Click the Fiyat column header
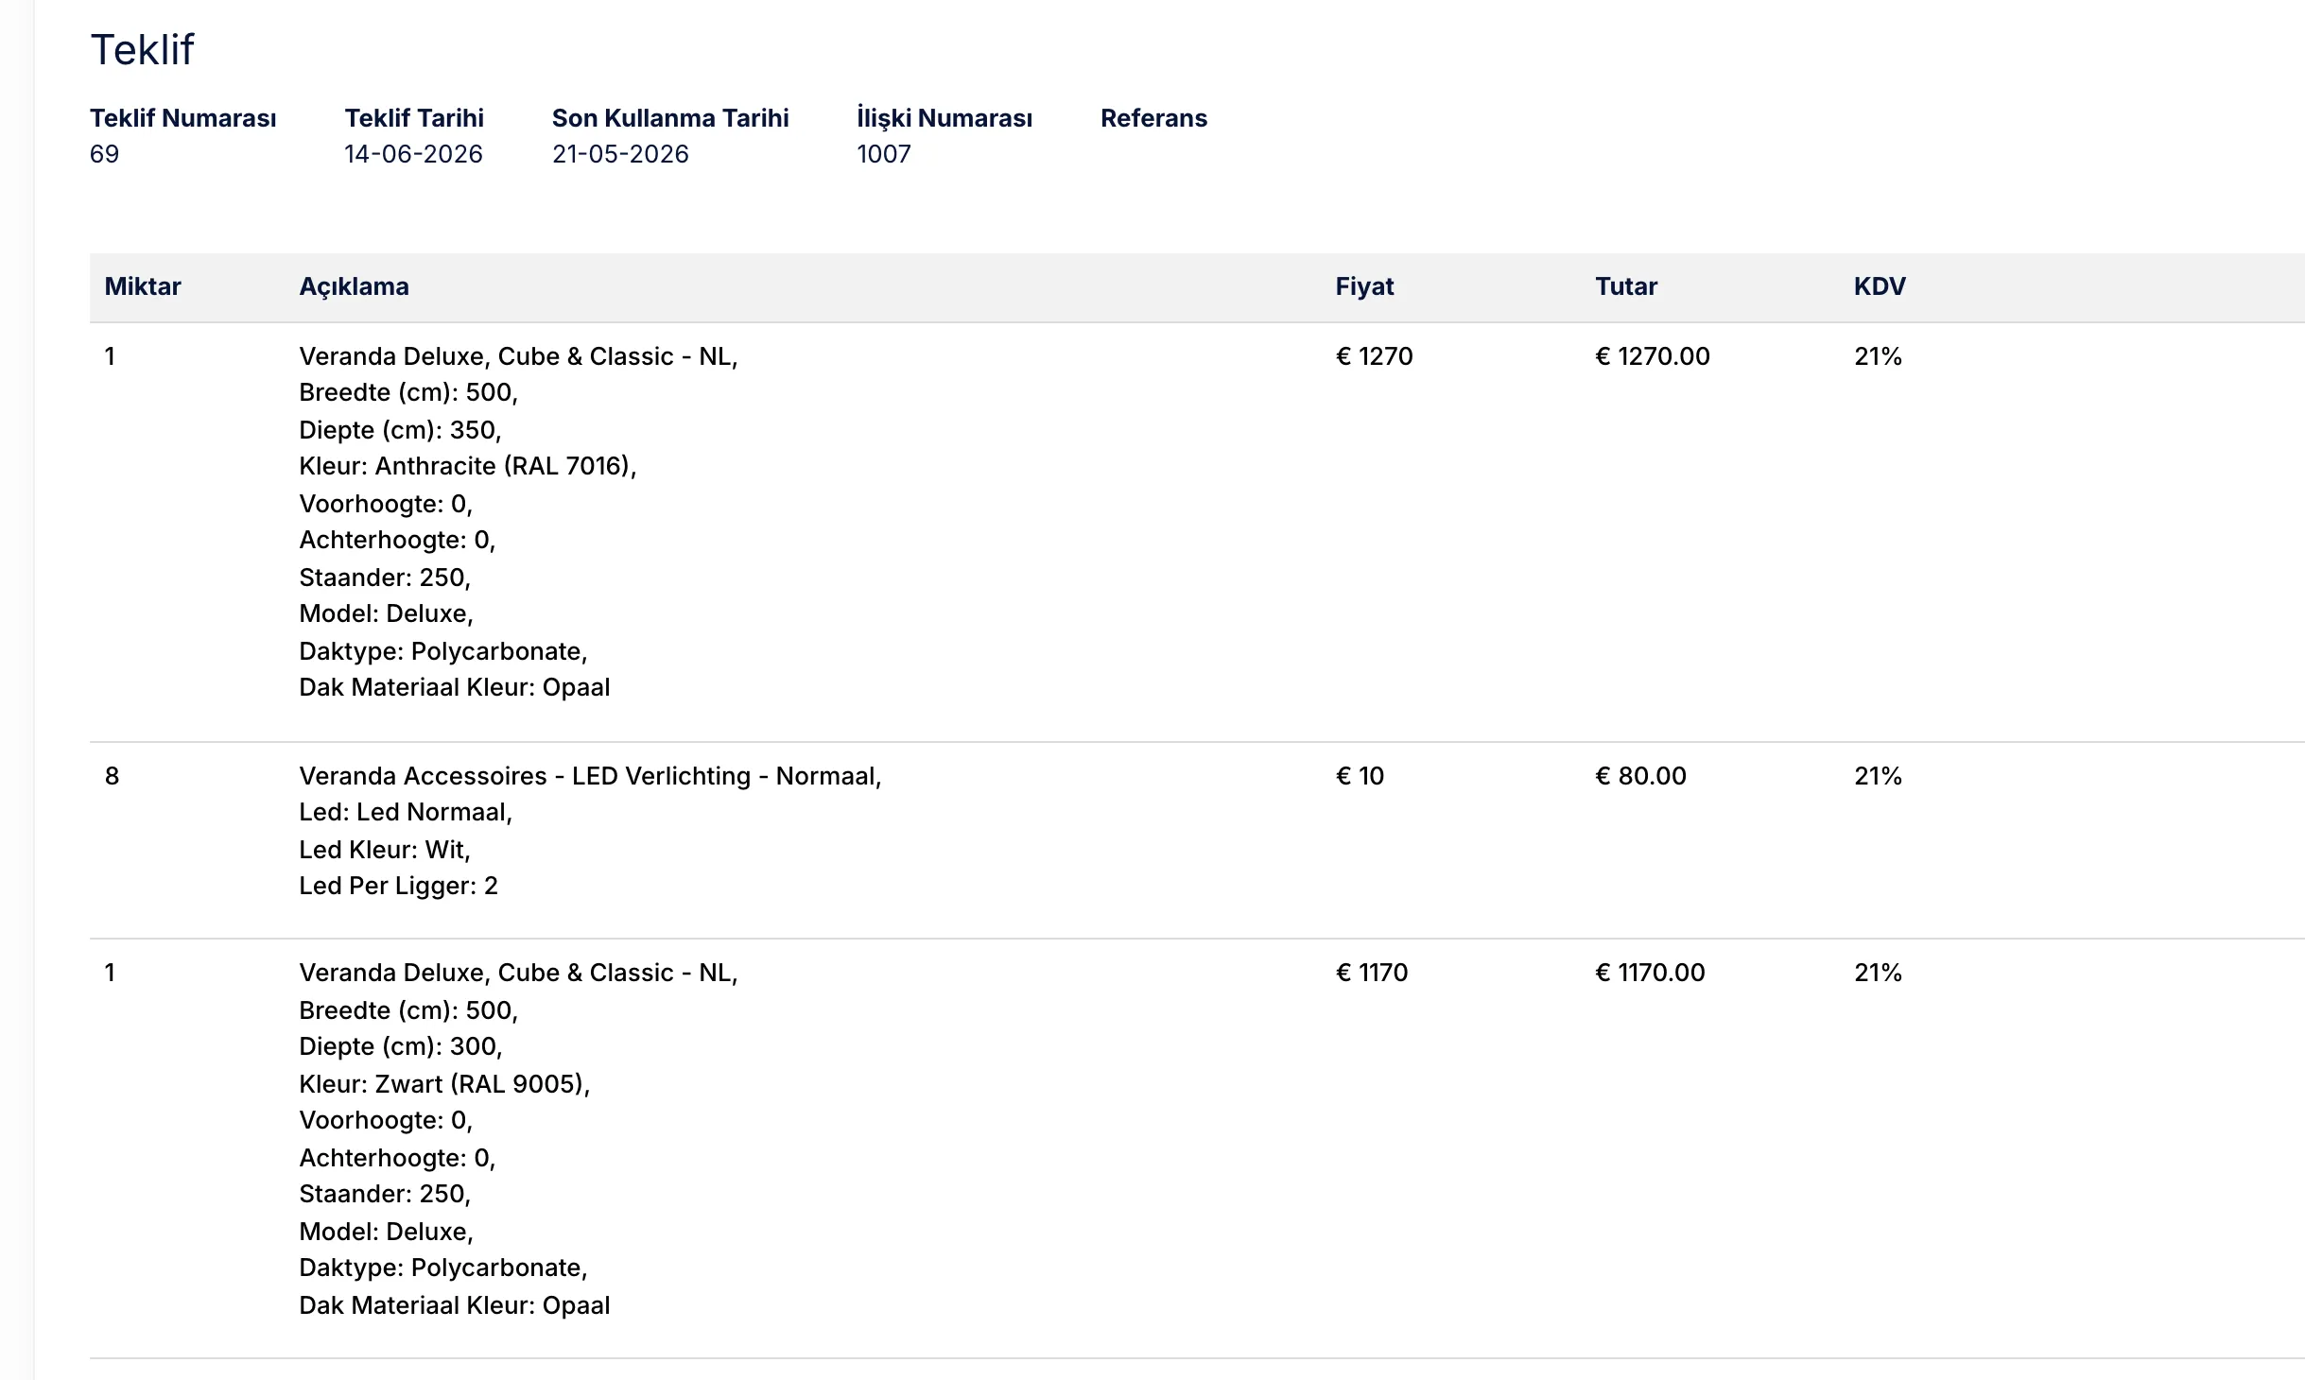 point(1364,286)
